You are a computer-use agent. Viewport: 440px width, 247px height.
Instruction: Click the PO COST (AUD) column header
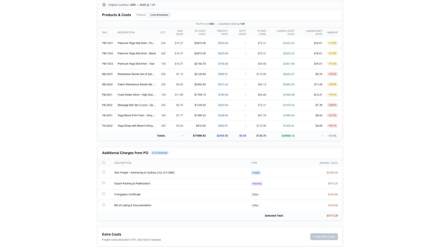click(x=200, y=32)
